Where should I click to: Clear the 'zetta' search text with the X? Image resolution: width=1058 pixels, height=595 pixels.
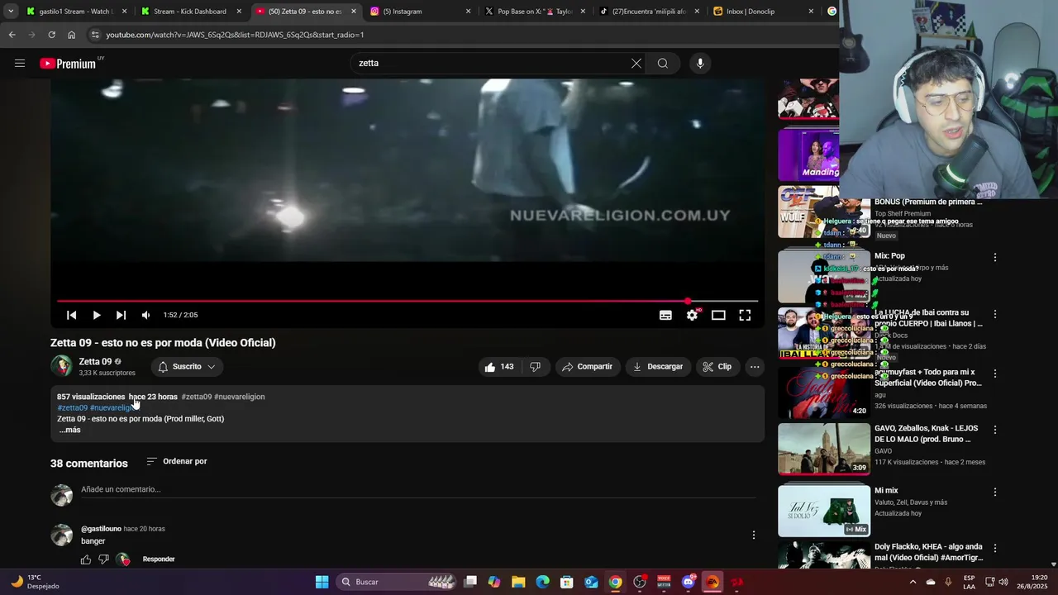tap(636, 63)
